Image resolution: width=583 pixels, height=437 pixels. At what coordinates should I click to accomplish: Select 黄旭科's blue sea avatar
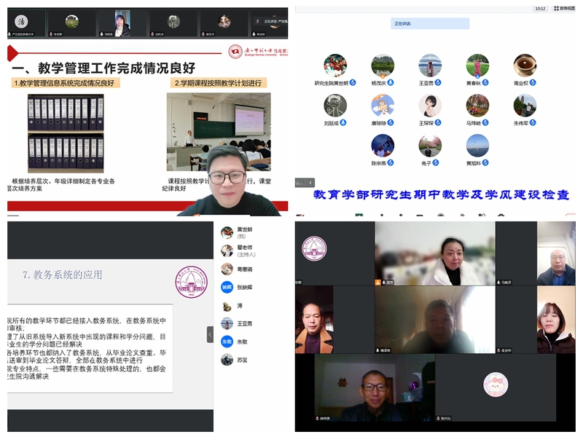pos(477,146)
